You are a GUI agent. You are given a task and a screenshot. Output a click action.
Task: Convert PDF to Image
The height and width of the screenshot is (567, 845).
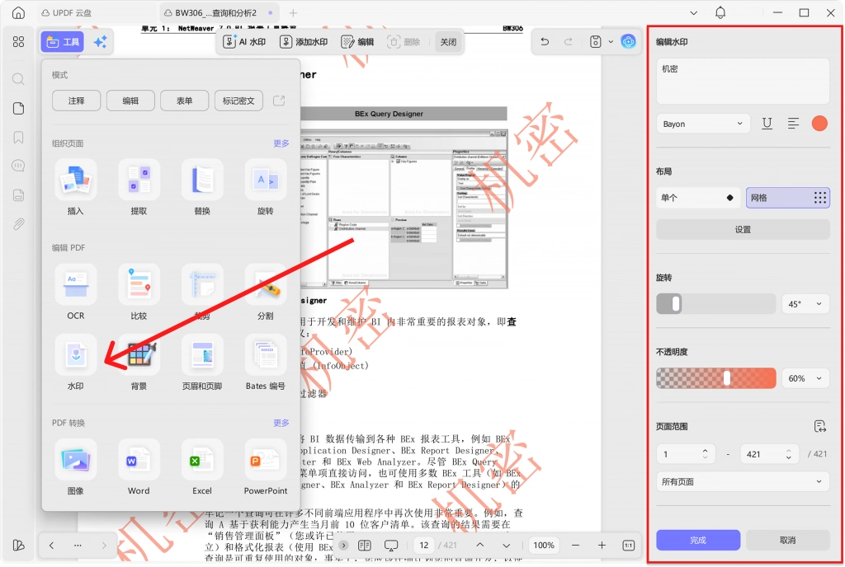pyautogui.click(x=75, y=468)
